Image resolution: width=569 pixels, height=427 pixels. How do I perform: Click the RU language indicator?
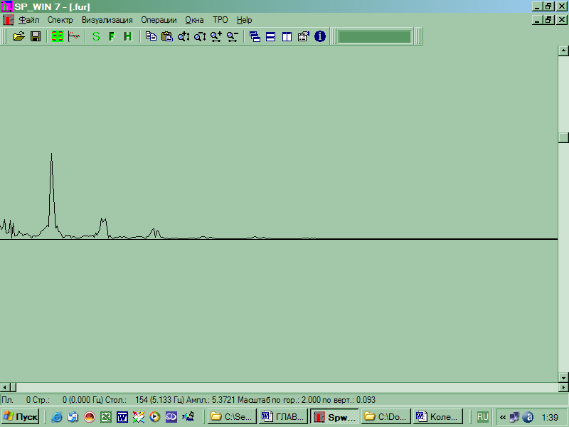pyautogui.click(x=483, y=417)
